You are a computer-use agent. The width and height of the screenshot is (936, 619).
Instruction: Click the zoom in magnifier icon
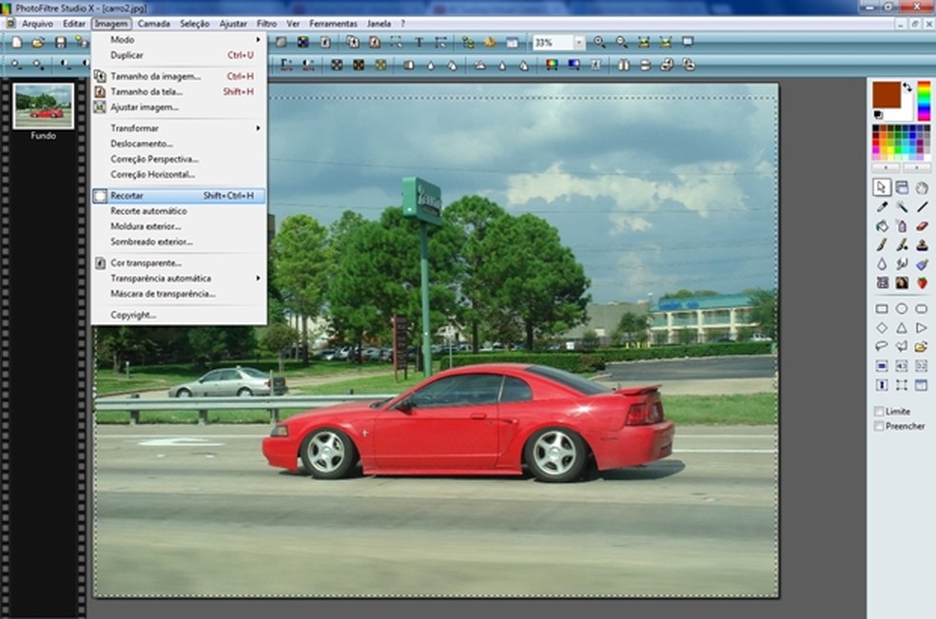point(599,43)
